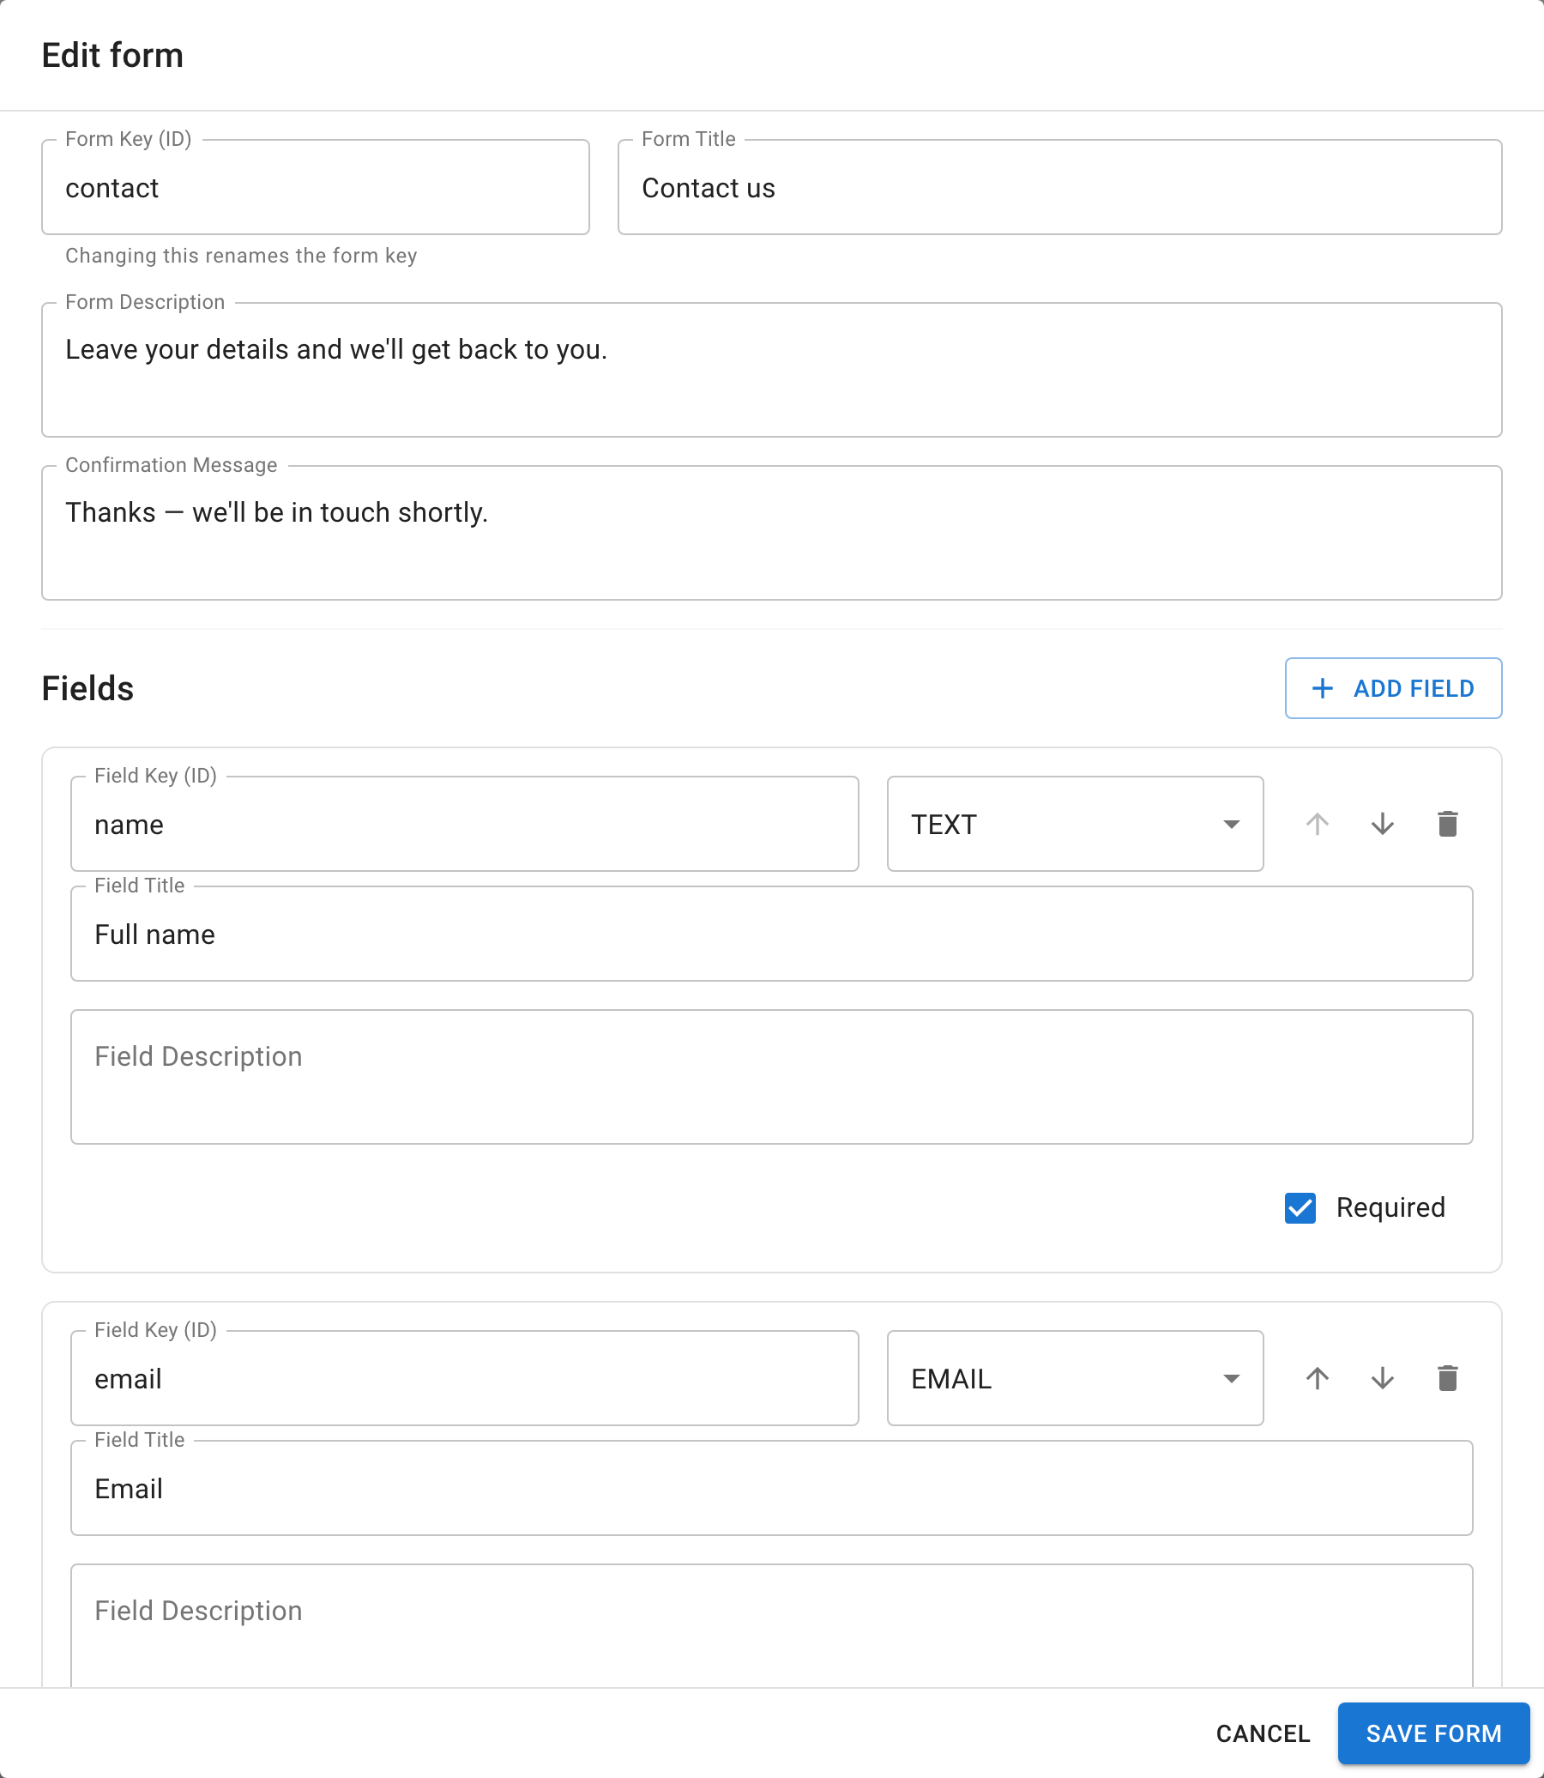
Task: Click the 'Required' label text
Action: point(1390,1207)
